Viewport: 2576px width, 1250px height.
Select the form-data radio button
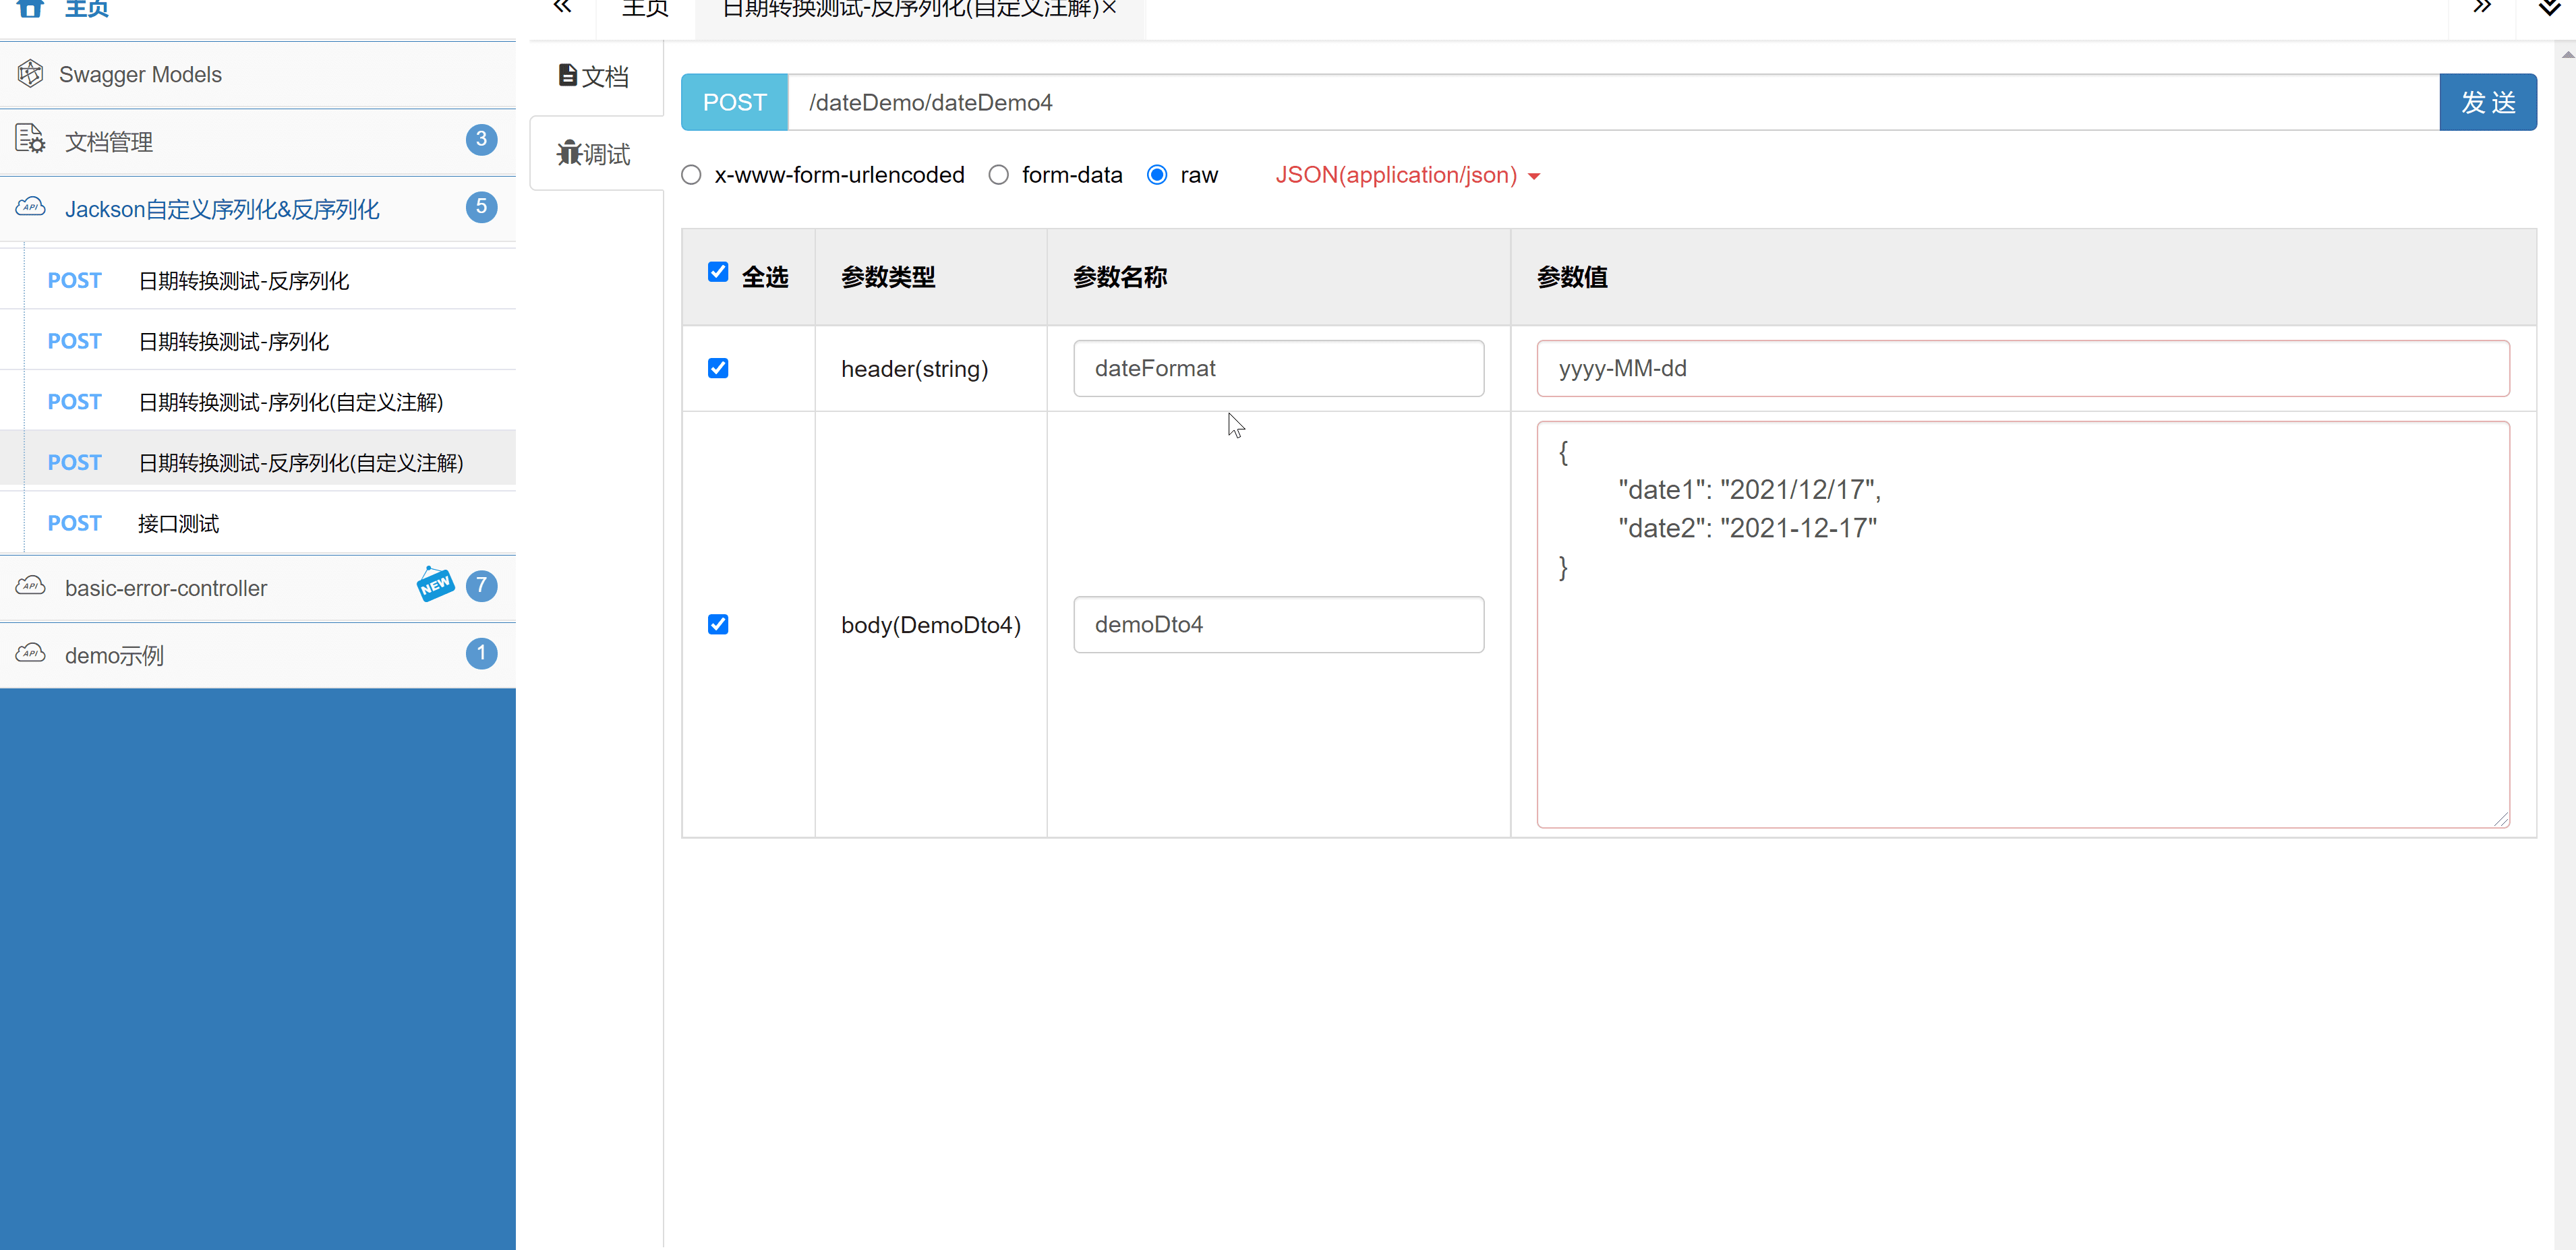tap(998, 174)
